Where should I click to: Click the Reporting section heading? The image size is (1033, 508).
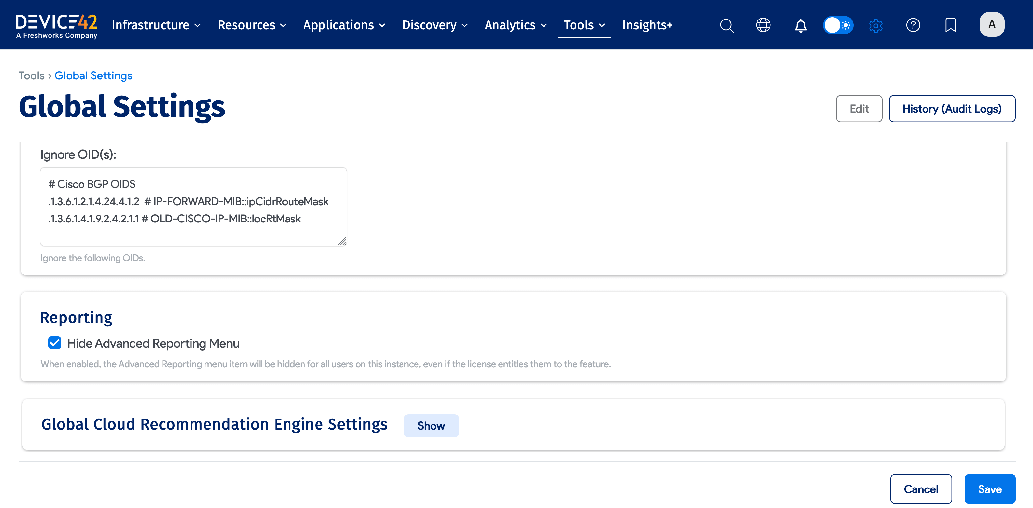[76, 317]
